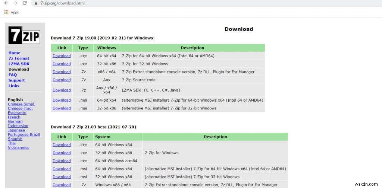The image size is (382, 188).
Task: Reload the page with the refresh icon
Action: click(25, 3)
